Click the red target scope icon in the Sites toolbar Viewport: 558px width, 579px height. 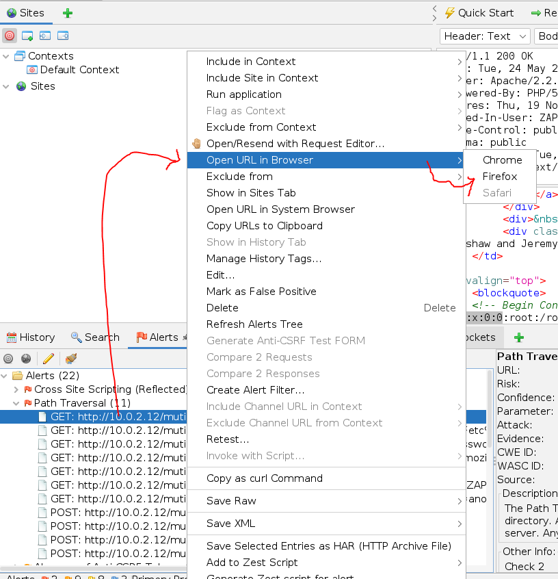point(10,36)
